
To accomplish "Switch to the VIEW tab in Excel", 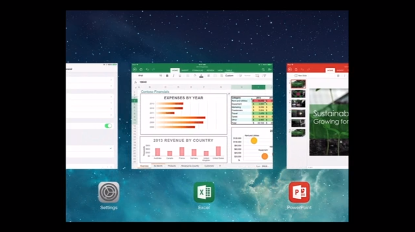I will click(x=220, y=70).
